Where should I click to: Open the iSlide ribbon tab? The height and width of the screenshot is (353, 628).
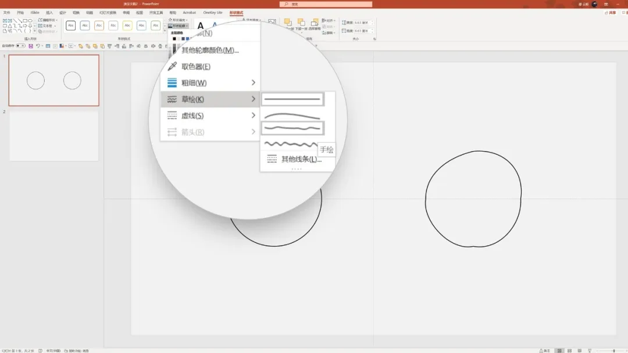click(x=35, y=13)
